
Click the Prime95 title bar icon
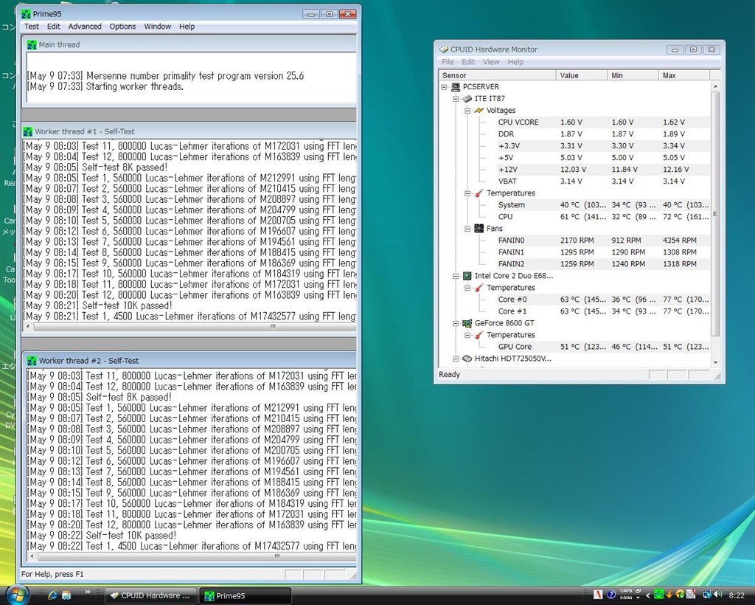26,14
